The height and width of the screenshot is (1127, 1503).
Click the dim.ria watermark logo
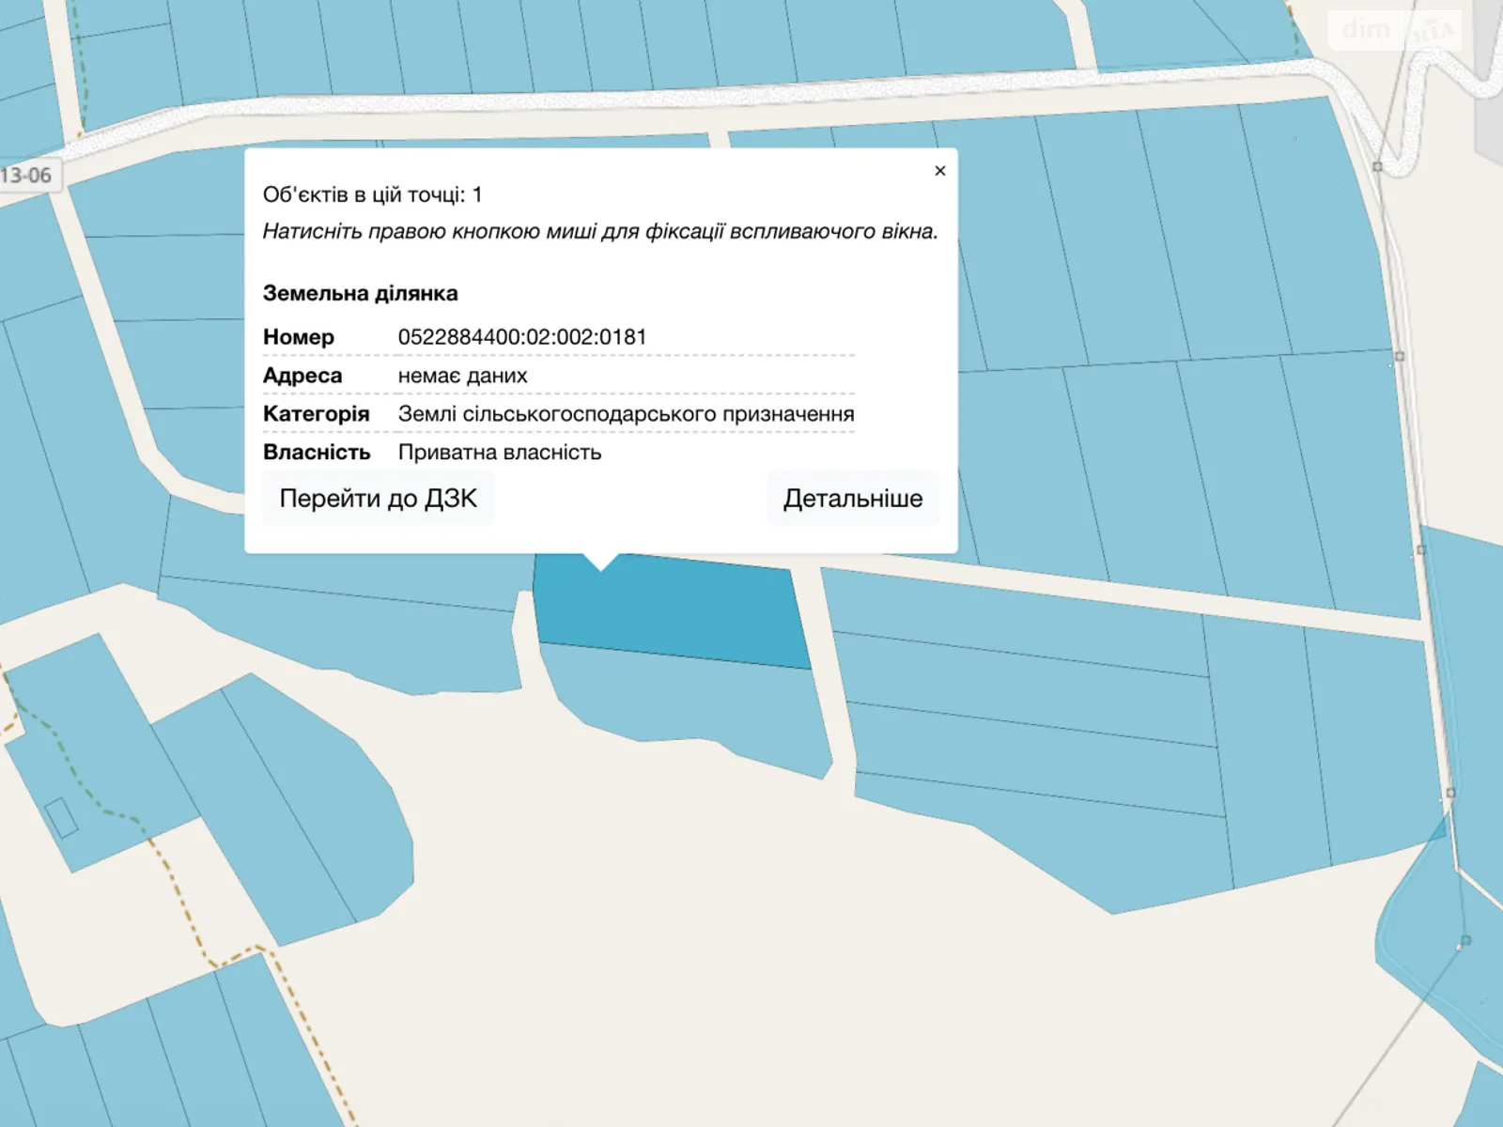tap(1396, 30)
